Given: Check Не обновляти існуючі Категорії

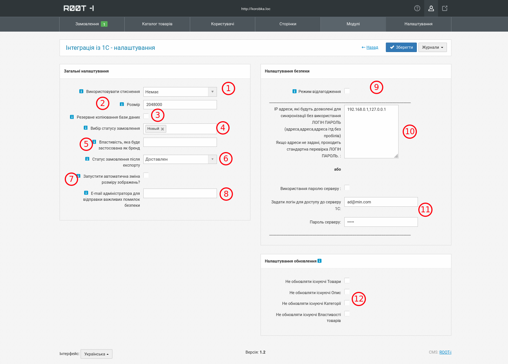Looking at the screenshot, I should tap(347, 302).
